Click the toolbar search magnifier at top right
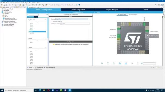The image size is (165, 92). [156, 5]
